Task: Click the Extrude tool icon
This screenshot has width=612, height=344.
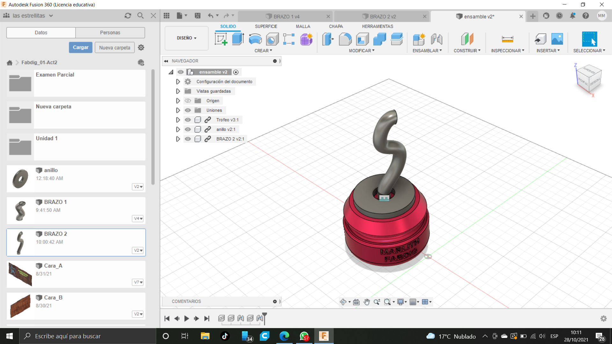Action: tap(238, 39)
